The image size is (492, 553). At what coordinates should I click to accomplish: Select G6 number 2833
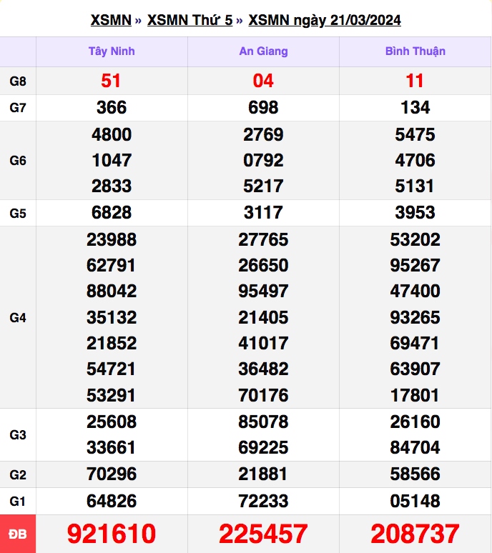(x=112, y=186)
